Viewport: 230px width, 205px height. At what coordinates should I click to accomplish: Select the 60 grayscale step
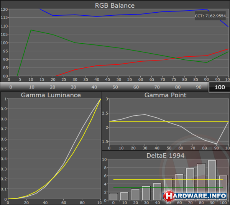point(136,87)
